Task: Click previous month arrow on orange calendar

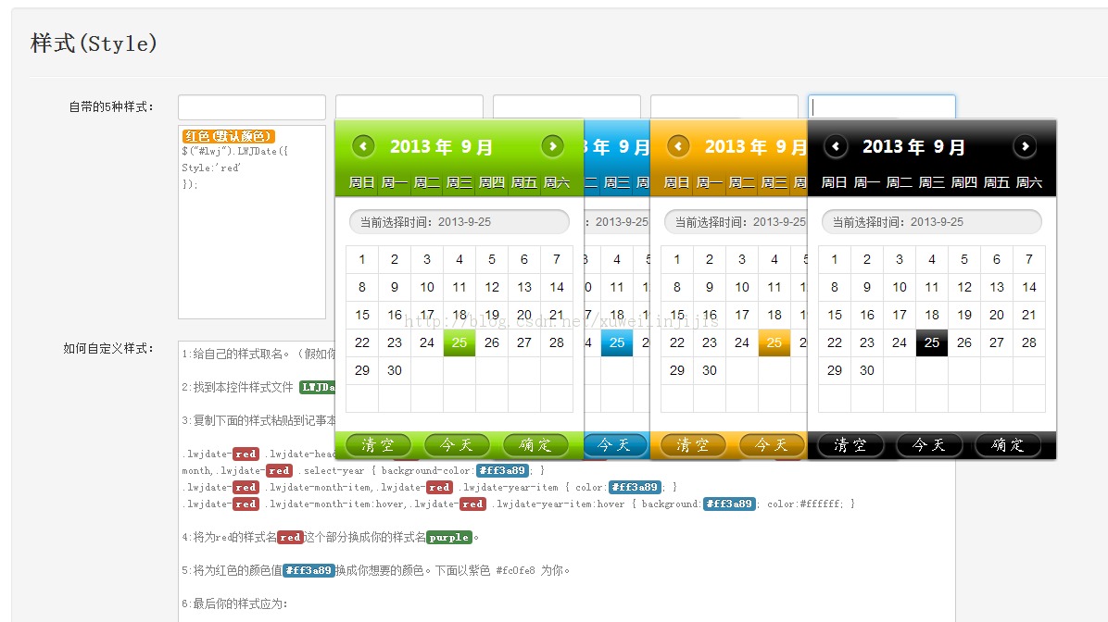Action: 677,146
